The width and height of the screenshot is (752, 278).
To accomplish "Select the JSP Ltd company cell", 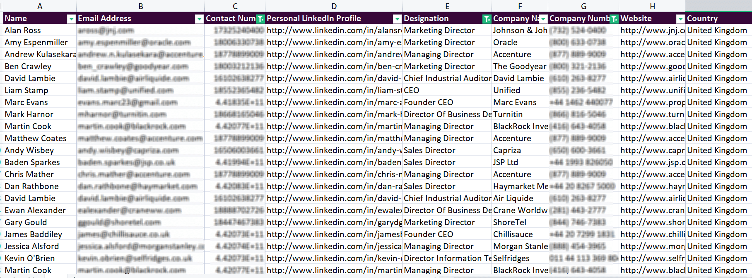I will point(520,162).
